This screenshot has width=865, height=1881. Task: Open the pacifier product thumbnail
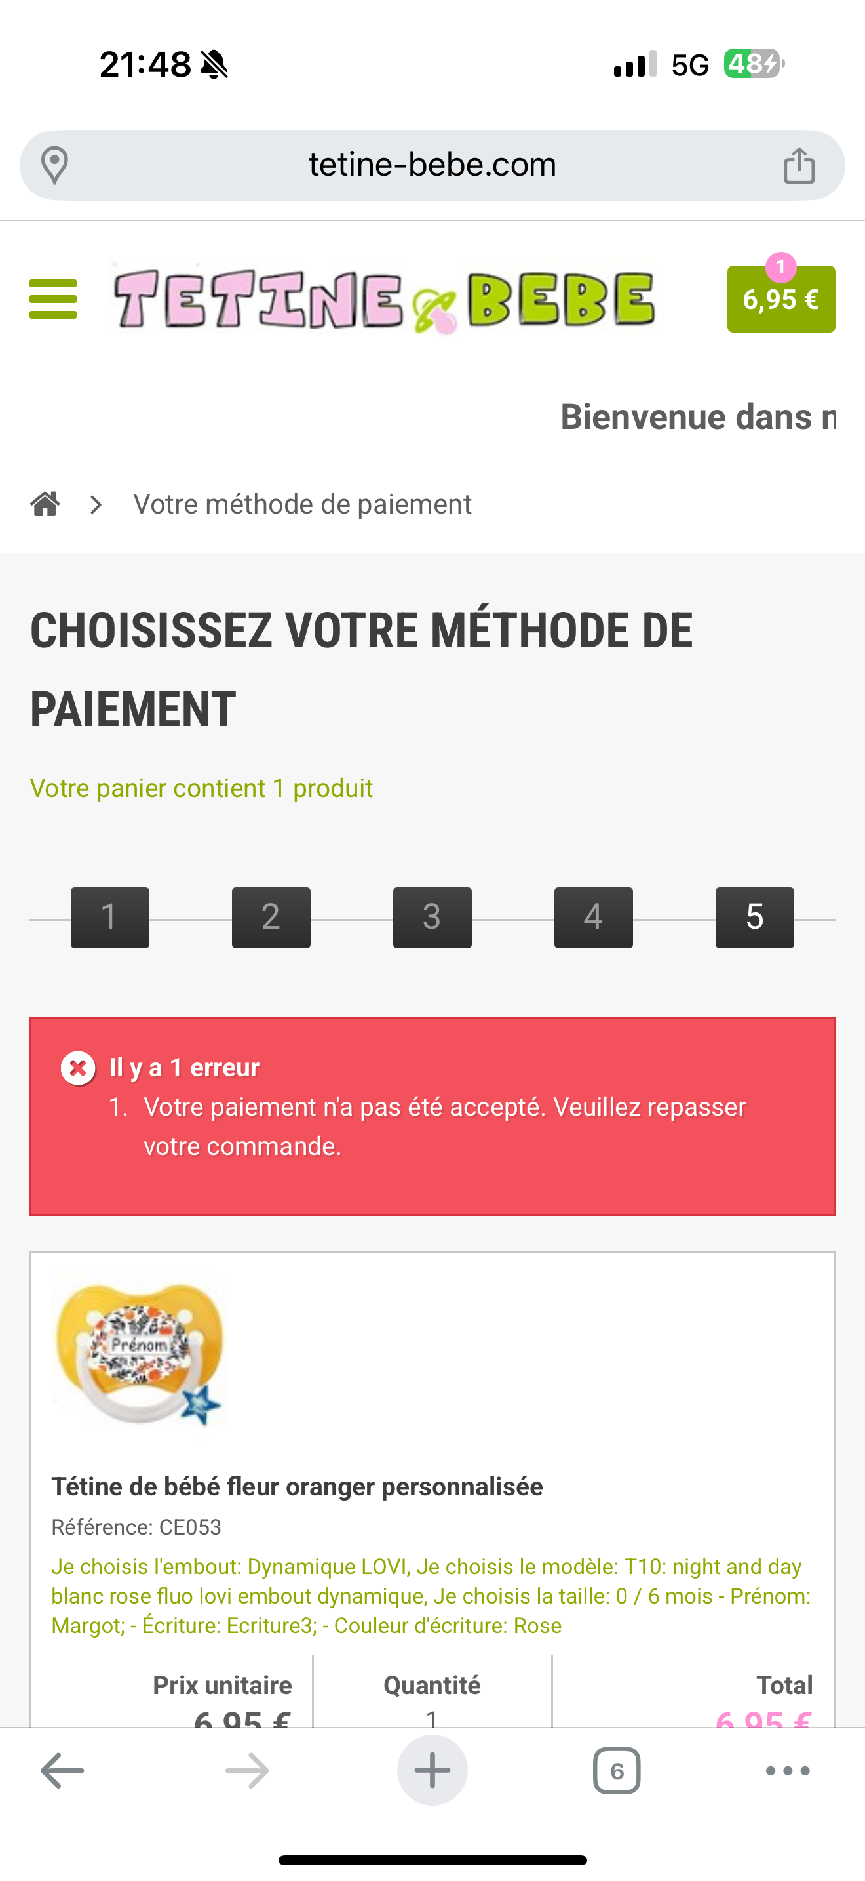click(140, 1353)
